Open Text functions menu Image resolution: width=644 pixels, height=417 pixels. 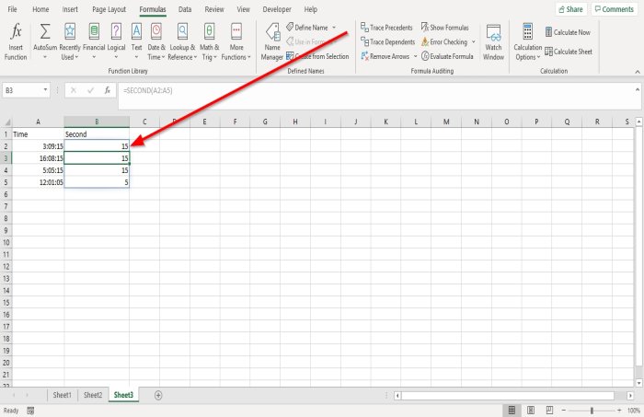136,41
